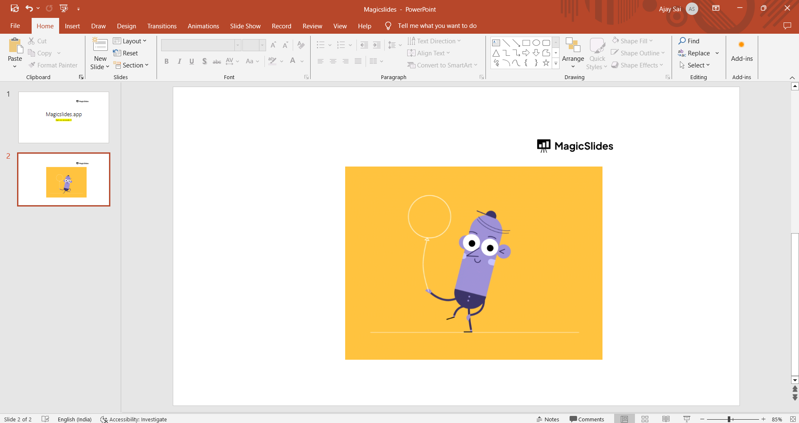Image resolution: width=799 pixels, height=423 pixels.
Task: Toggle the Notes pane
Action: pyautogui.click(x=548, y=419)
